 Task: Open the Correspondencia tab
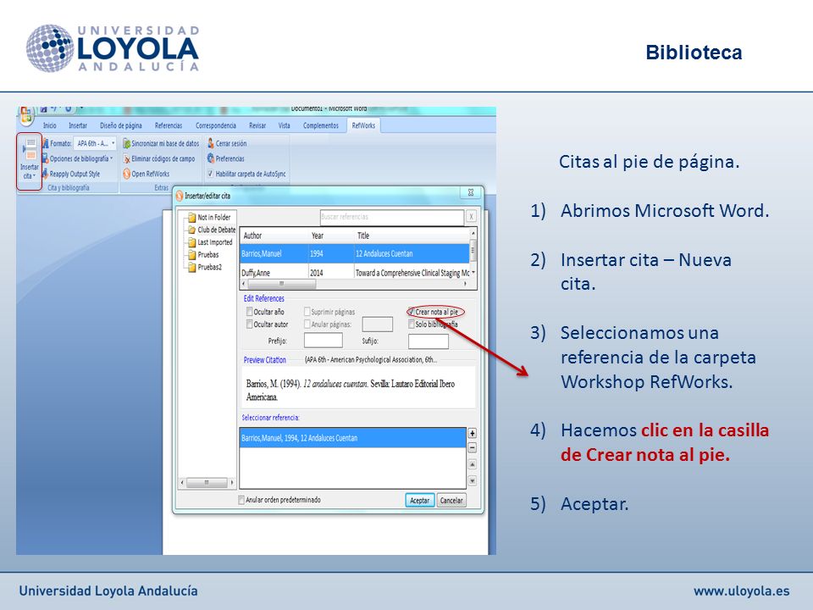(x=216, y=125)
